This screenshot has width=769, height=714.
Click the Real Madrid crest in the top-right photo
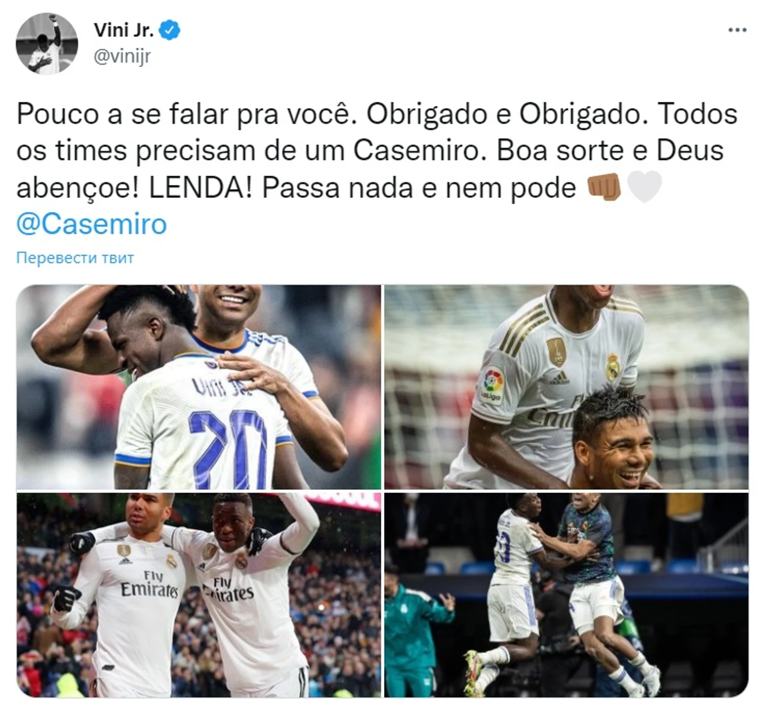click(613, 367)
